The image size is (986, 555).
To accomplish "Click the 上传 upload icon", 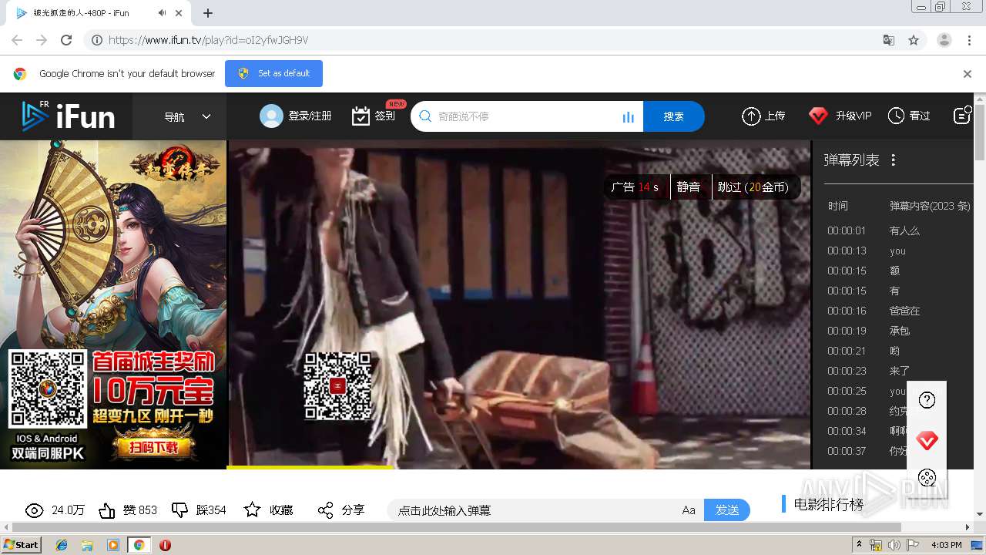I will pyautogui.click(x=751, y=116).
